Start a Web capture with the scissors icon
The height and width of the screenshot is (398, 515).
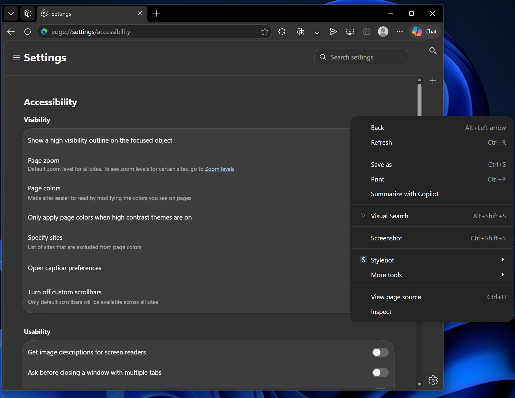click(x=350, y=32)
